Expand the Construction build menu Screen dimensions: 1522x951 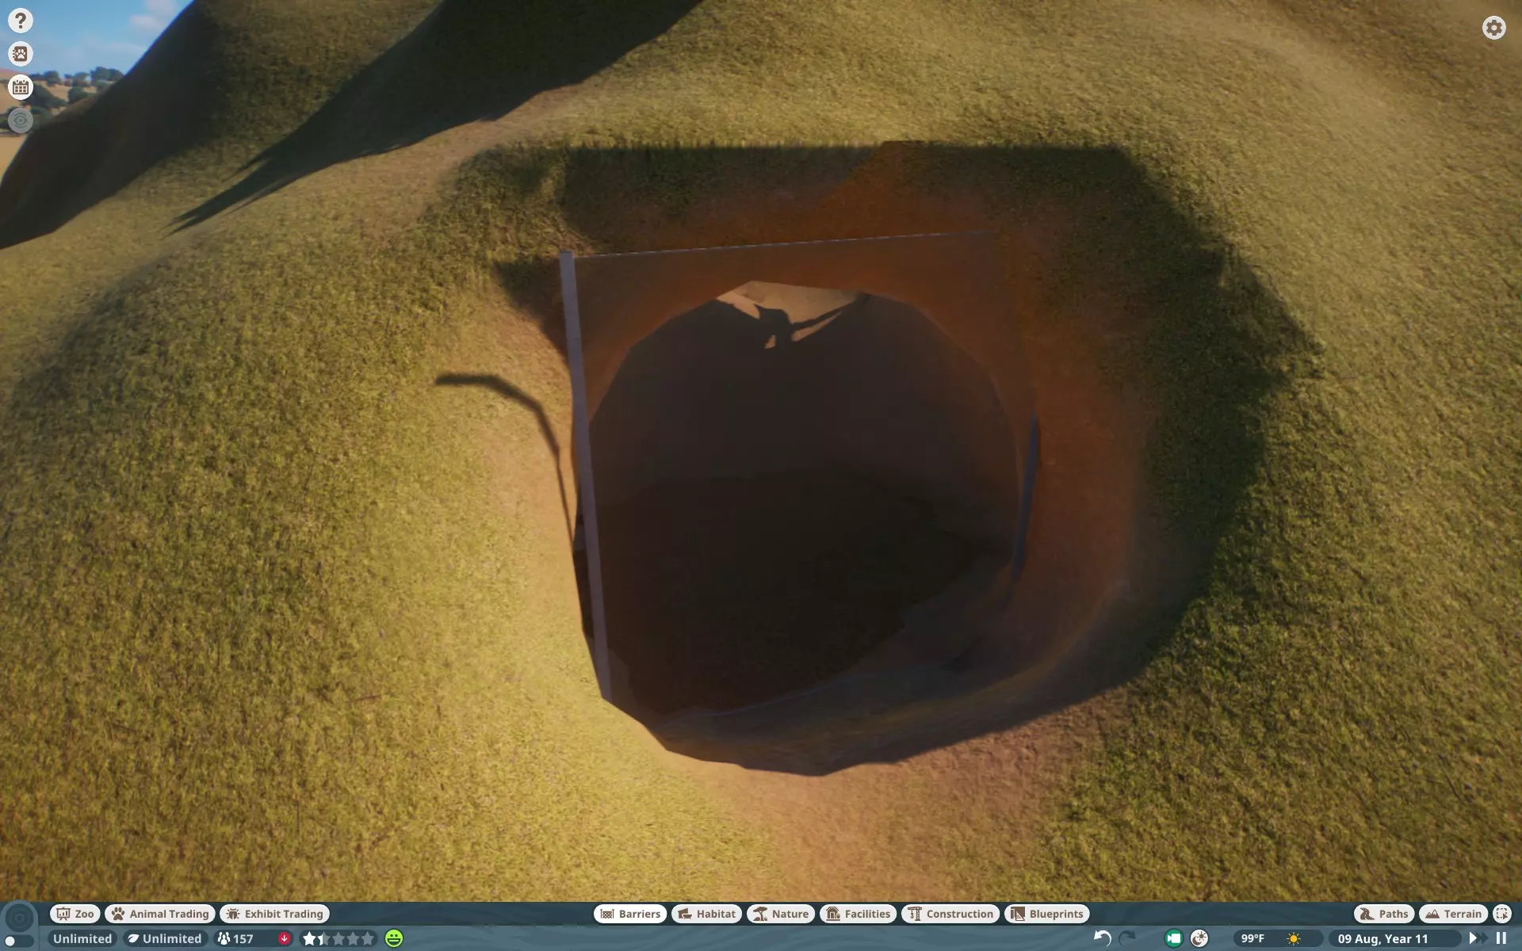[x=950, y=914]
